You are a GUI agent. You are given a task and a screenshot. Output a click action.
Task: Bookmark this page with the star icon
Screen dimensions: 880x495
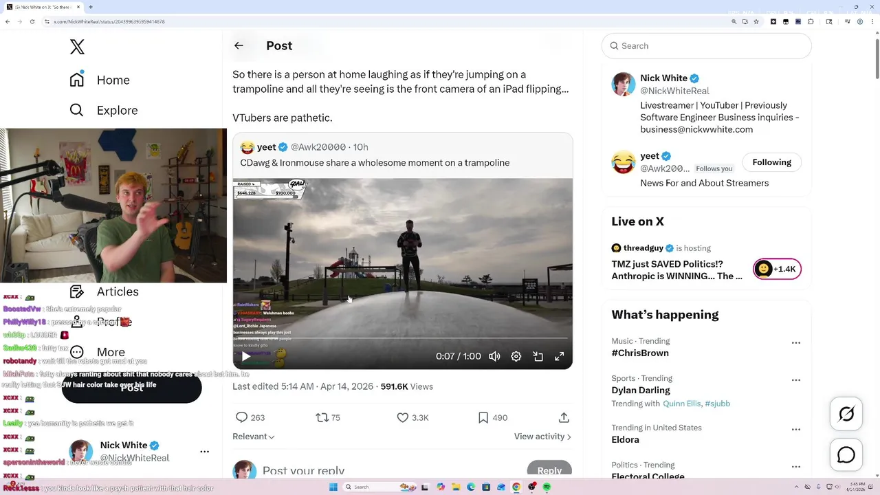pyautogui.click(x=756, y=21)
